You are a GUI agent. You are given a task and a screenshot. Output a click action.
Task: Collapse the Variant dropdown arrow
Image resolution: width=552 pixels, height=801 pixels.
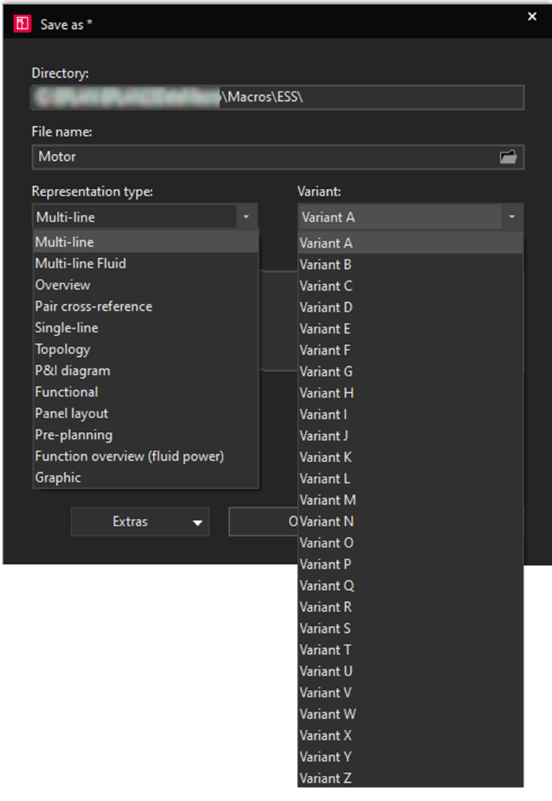512,217
